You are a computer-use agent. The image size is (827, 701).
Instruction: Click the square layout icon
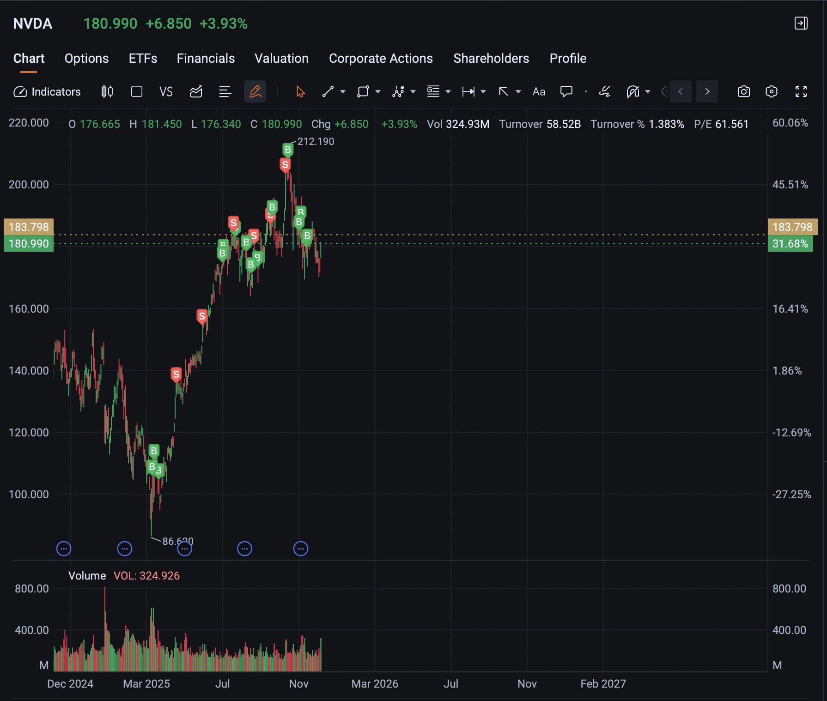tap(137, 91)
